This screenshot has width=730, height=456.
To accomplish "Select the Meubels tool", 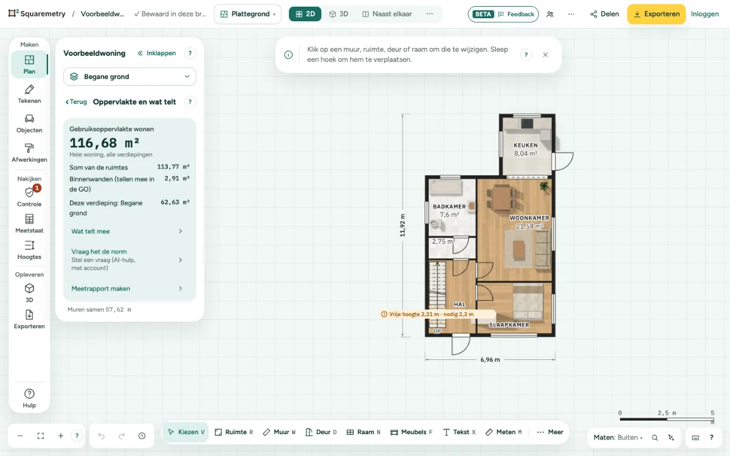I will pyautogui.click(x=412, y=432).
